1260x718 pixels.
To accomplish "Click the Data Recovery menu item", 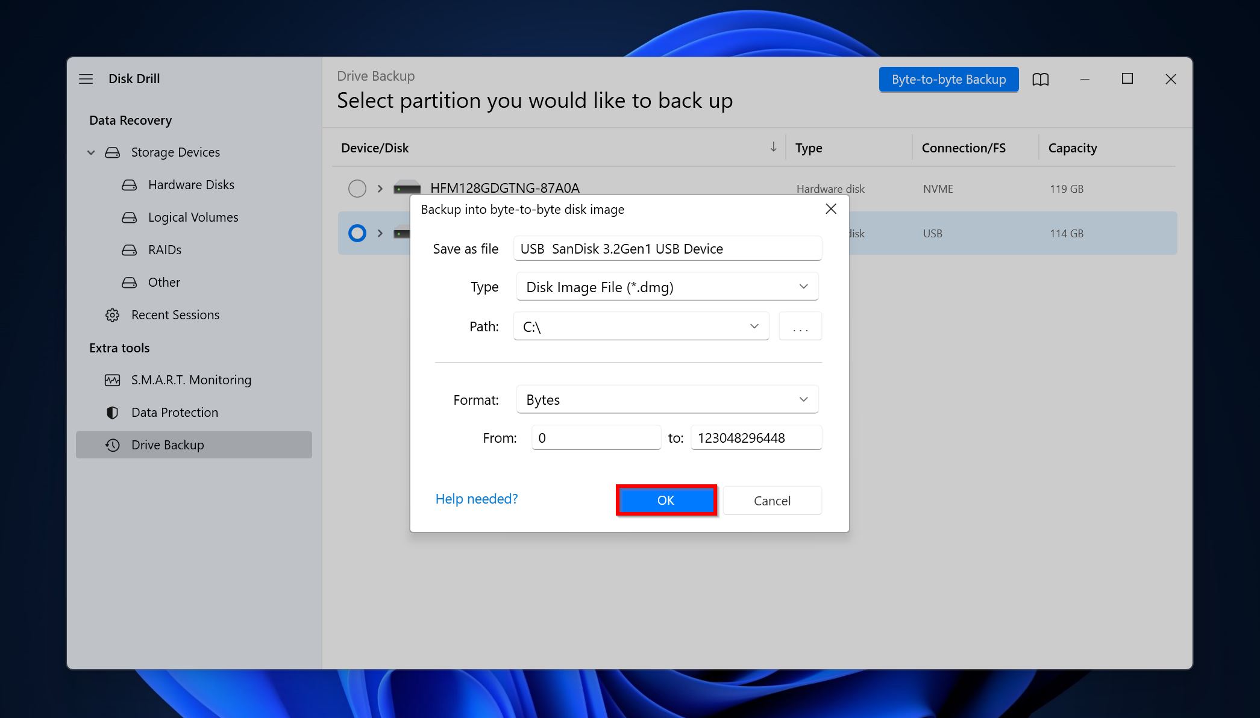I will click(130, 120).
